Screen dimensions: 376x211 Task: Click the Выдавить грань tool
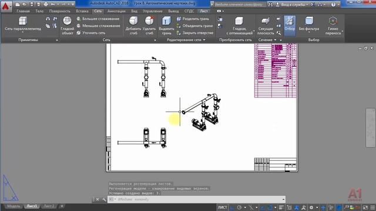166,26
